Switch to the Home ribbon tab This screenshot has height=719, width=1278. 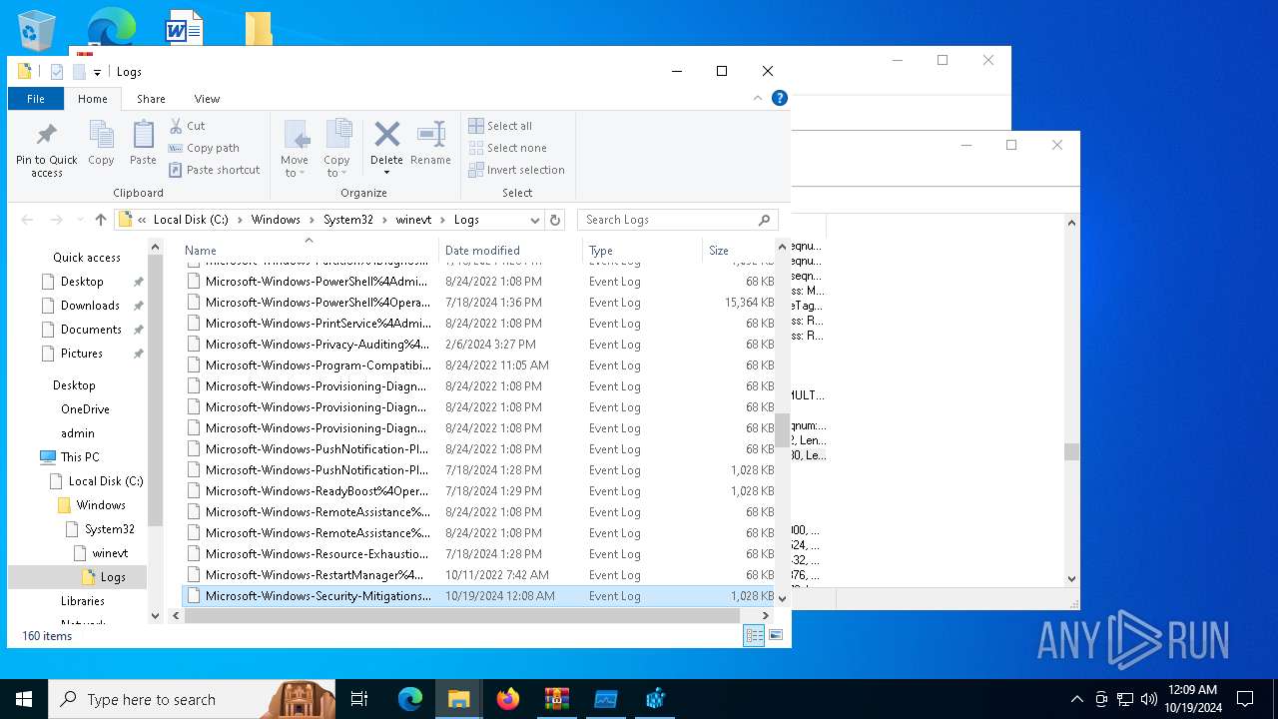(93, 99)
